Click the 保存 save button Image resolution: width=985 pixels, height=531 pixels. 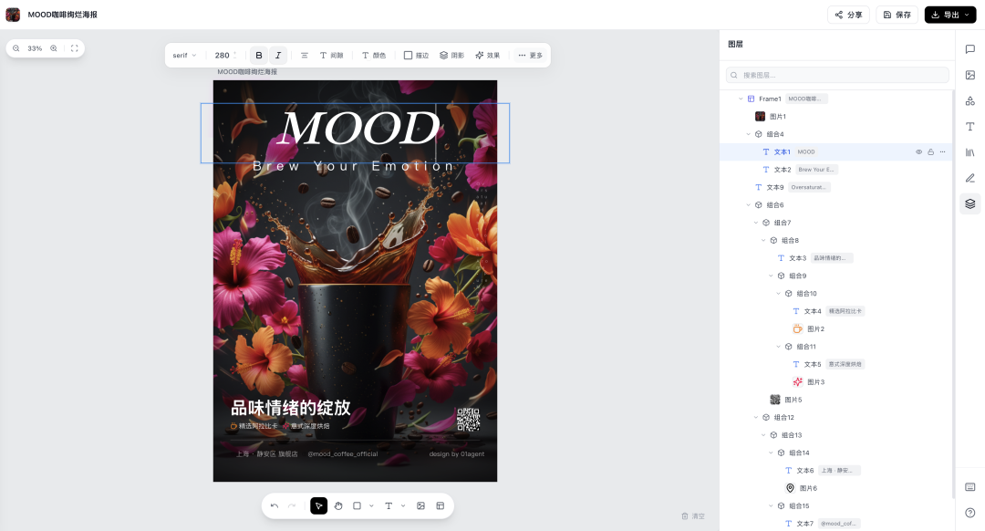[x=897, y=15]
